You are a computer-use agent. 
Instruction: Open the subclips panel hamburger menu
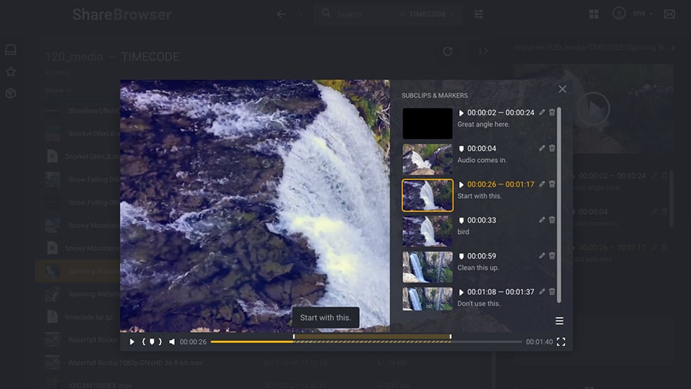559,321
